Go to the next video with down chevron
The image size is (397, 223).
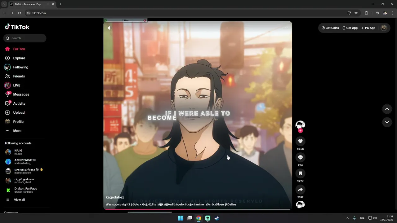[x=387, y=122]
